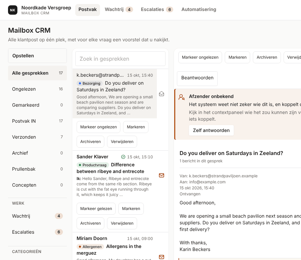Open the Verzonden folder
The image size is (301, 260).
pos(37,137)
